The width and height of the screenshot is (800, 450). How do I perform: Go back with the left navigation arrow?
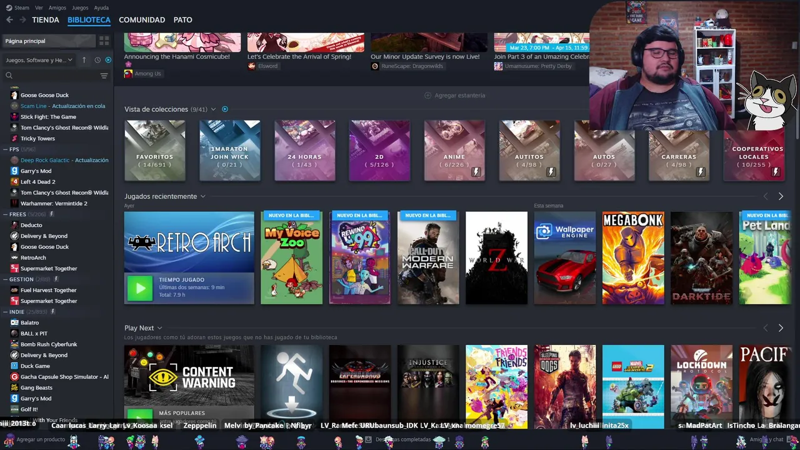coord(9,20)
